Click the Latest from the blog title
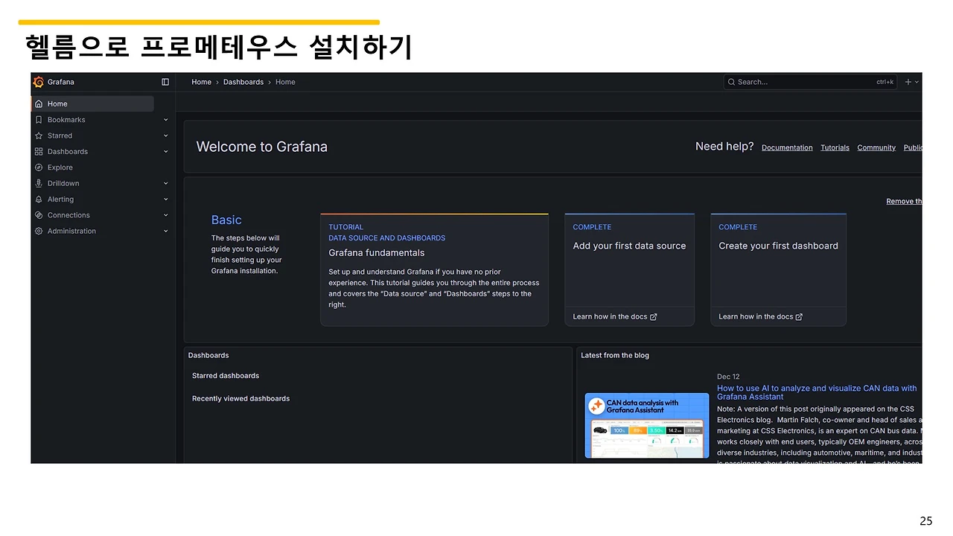 pyautogui.click(x=615, y=355)
